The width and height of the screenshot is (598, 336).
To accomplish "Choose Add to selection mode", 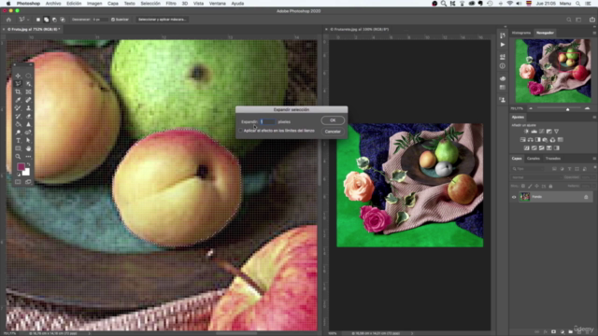I will coord(46,20).
